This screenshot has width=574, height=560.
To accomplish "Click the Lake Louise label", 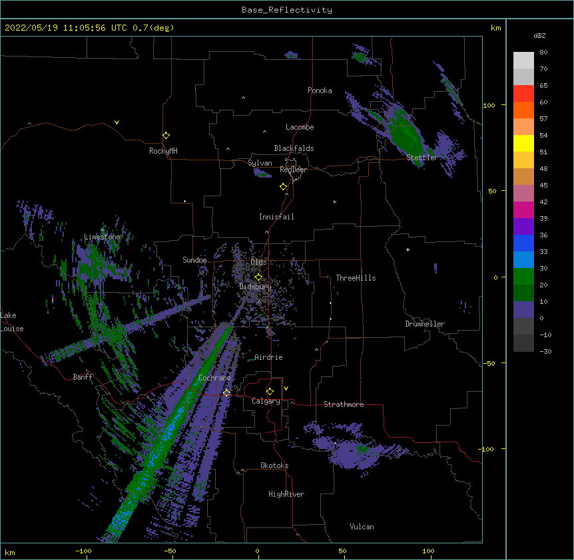I will click(12, 322).
